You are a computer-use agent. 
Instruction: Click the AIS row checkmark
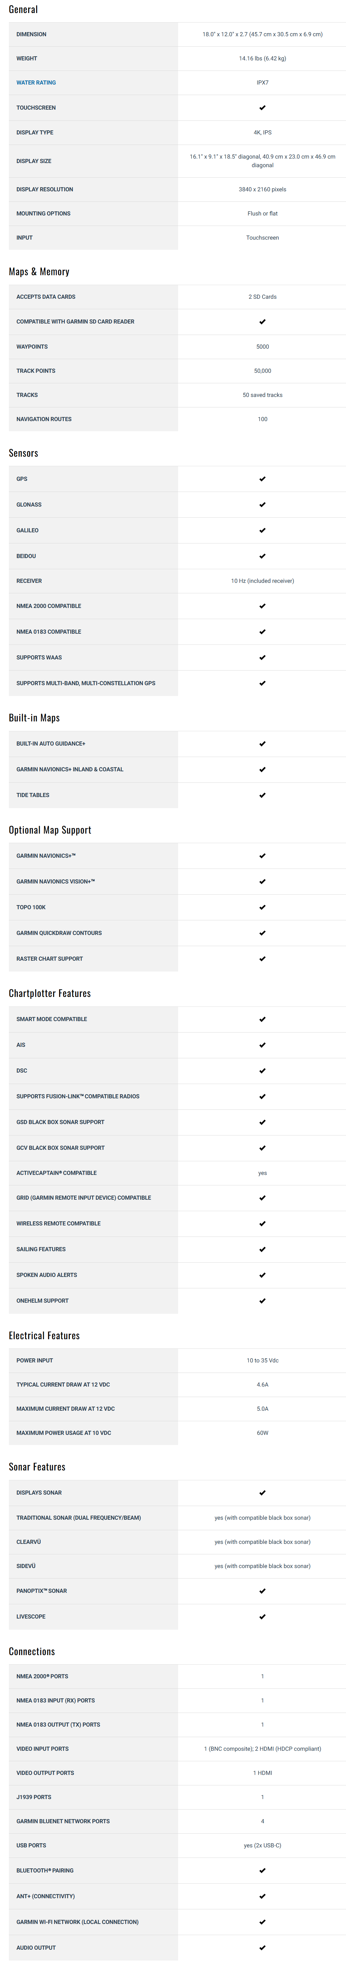262,1045
